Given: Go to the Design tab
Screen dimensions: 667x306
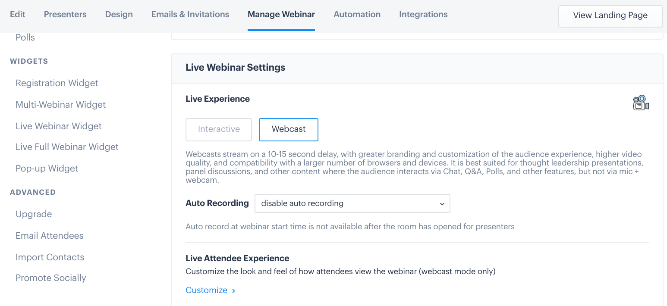Looking at the screenshot, I should [x=119, y=14].
